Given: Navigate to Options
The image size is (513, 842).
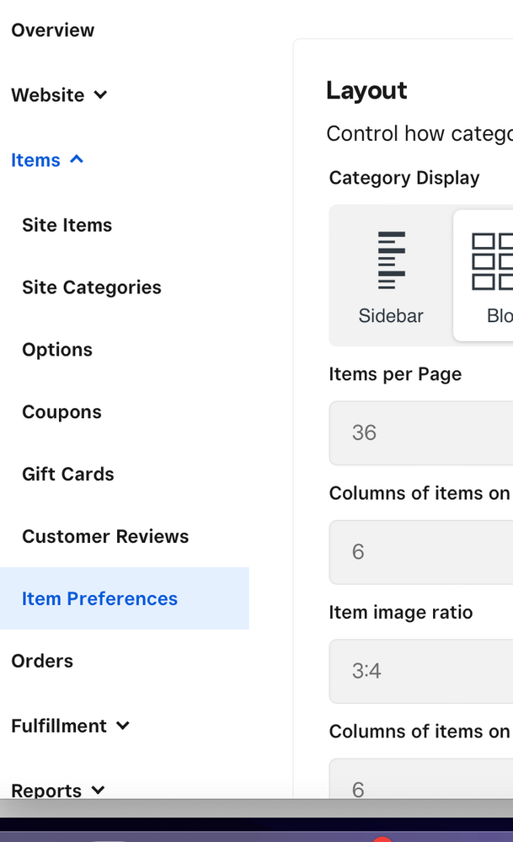Looking at the screenshot, I should tap(57, 350).
